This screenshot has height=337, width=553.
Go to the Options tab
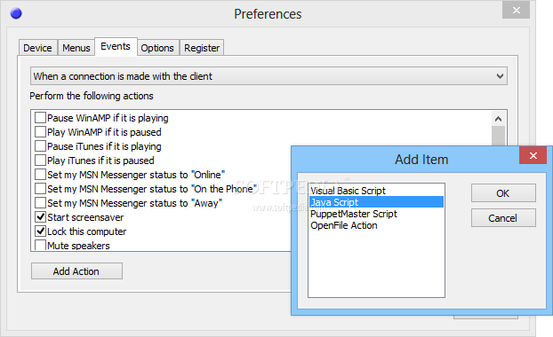[157, 48]
